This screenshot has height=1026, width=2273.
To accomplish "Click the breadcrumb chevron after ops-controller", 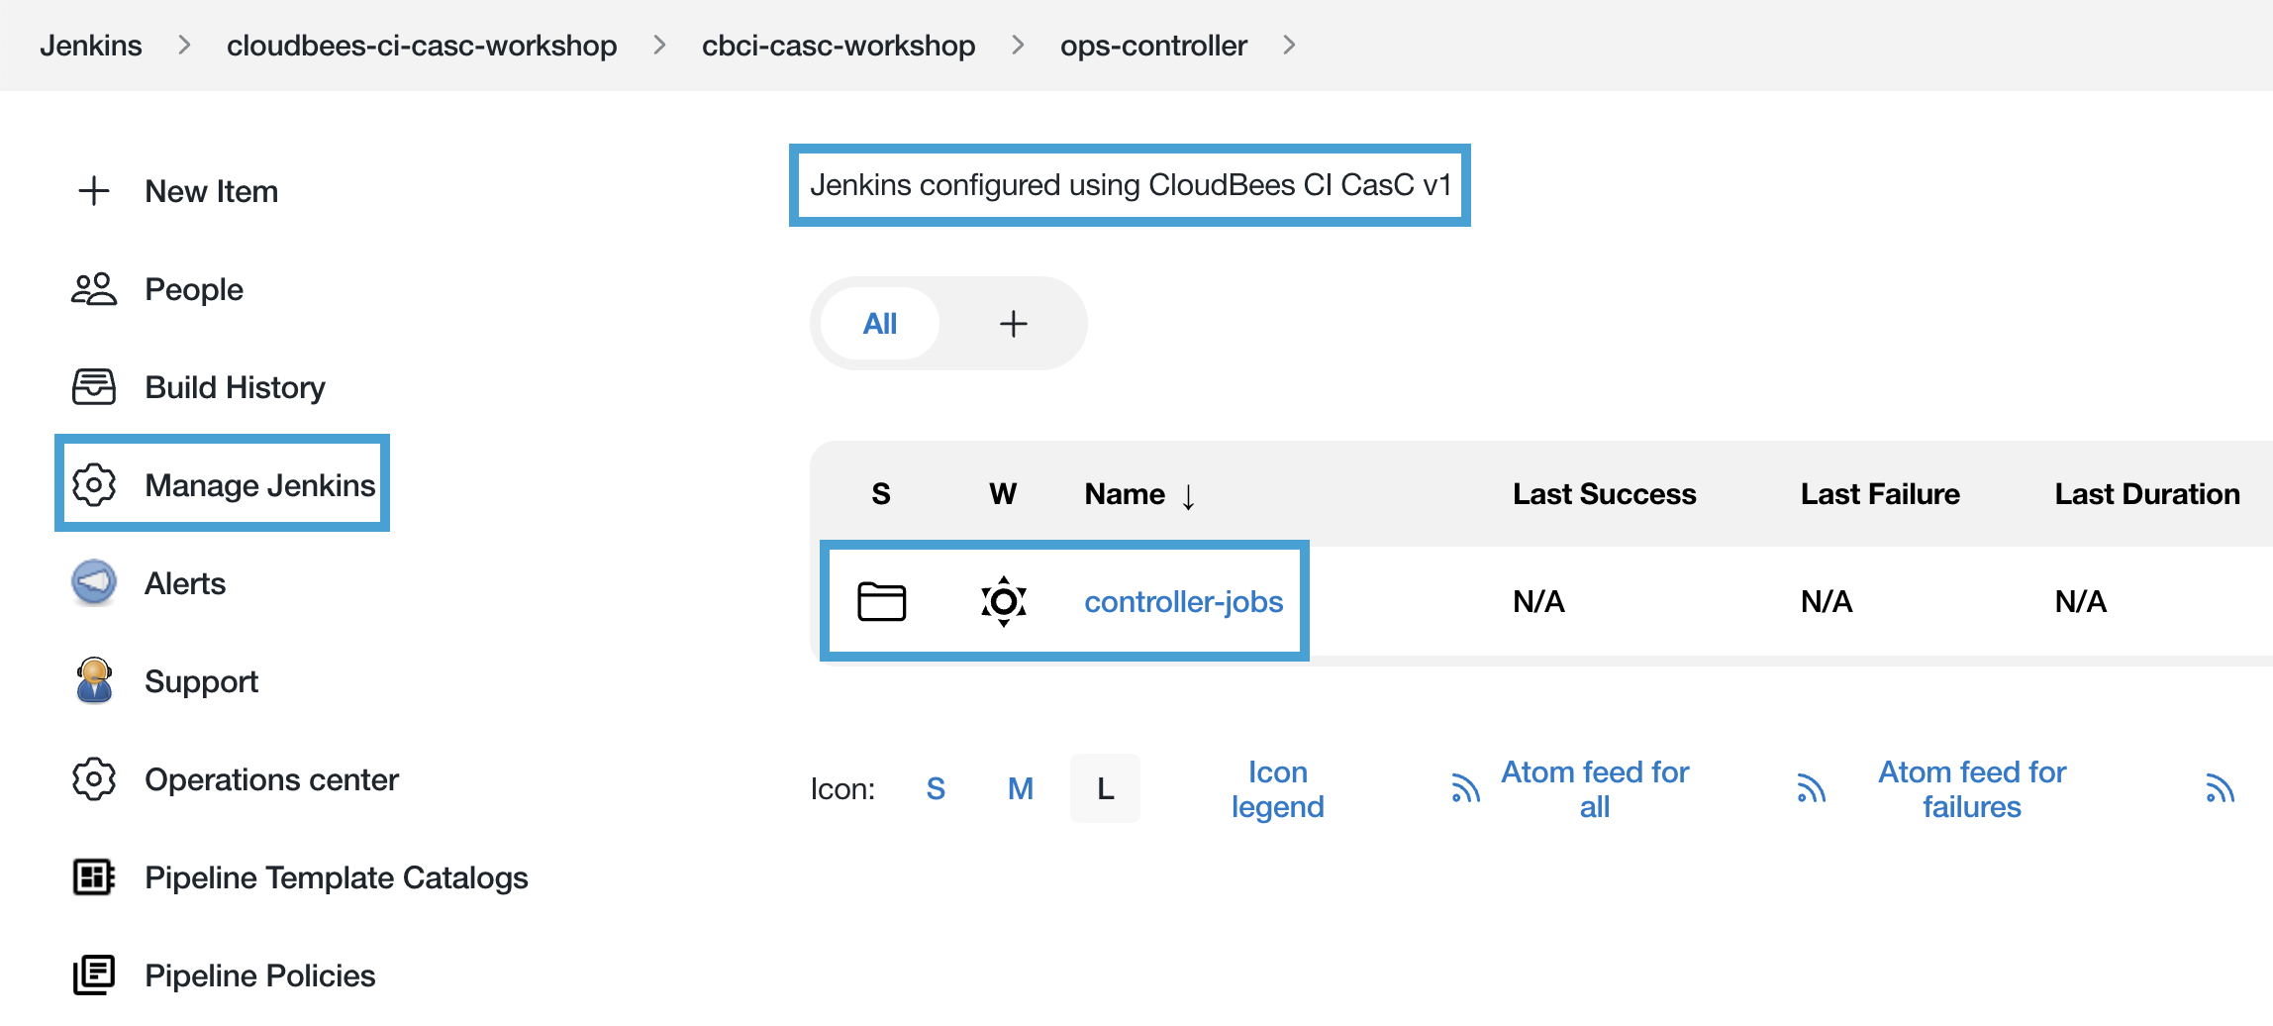I will coord(1289,45).
